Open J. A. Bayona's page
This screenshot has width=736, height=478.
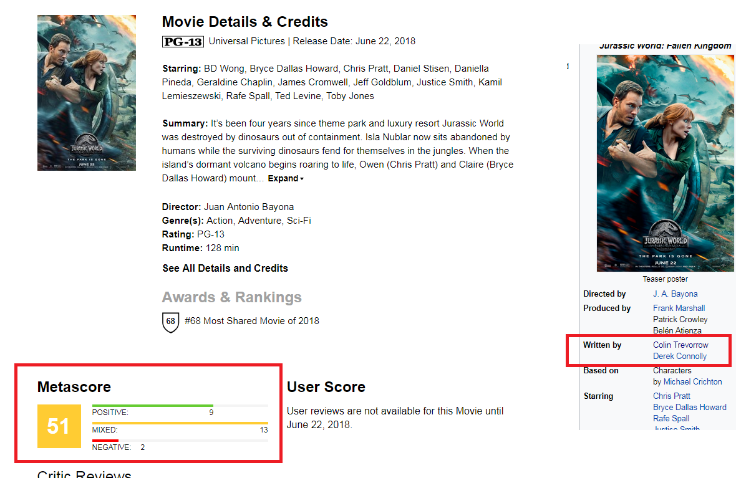click(675, 294)
